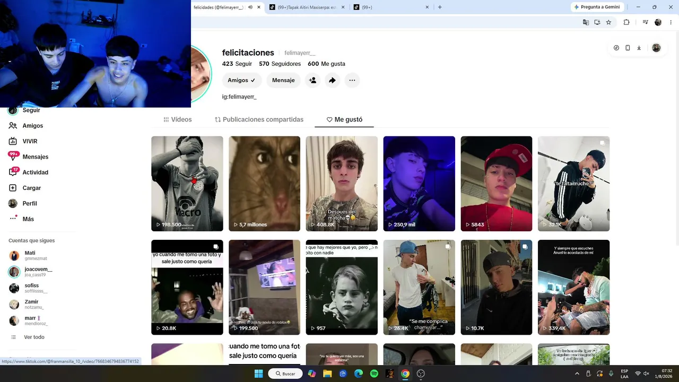Show hidden system tray icons
The height and width of the screenshot is (382, 679).
(577, 374)
